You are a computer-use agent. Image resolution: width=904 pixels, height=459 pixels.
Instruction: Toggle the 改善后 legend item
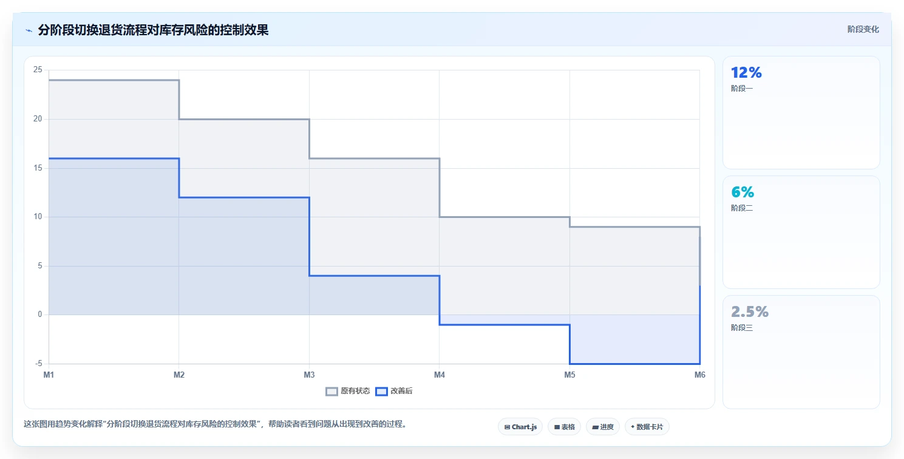394,392
